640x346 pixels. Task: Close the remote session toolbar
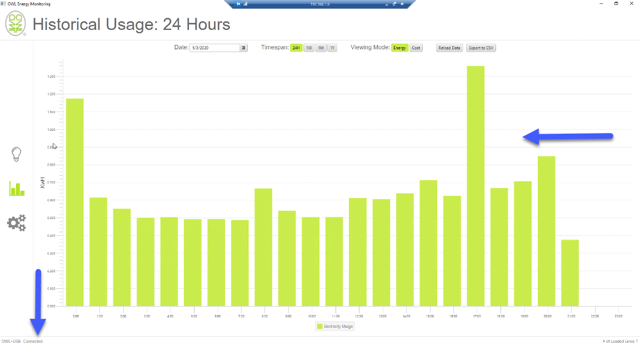click(402, 4)
